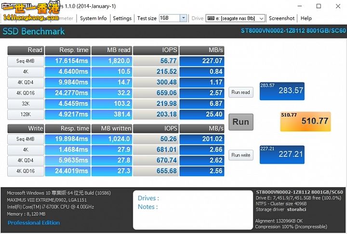The width and height of the screenshot is (347, 234).
Task: Click the Professional Edition link
Action: click(34, 222)
